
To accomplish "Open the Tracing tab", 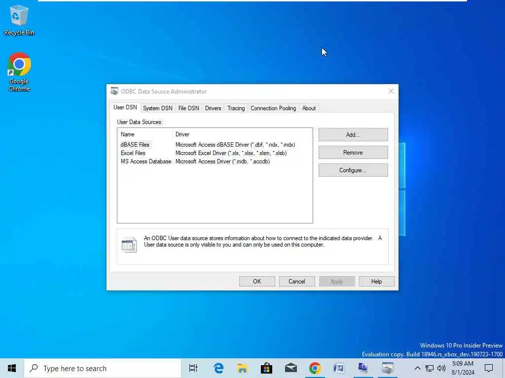I will tap(236, 108).
